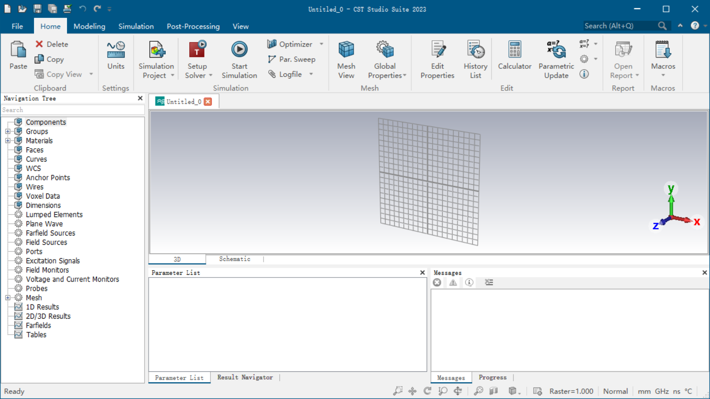
Task: Expand the Setup Solver dropdown arrow
Action: click(x=211, y=75)
